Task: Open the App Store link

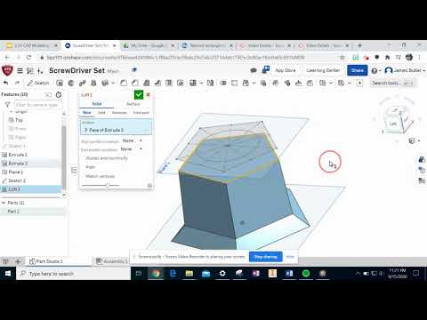Action: pos(286,70)
